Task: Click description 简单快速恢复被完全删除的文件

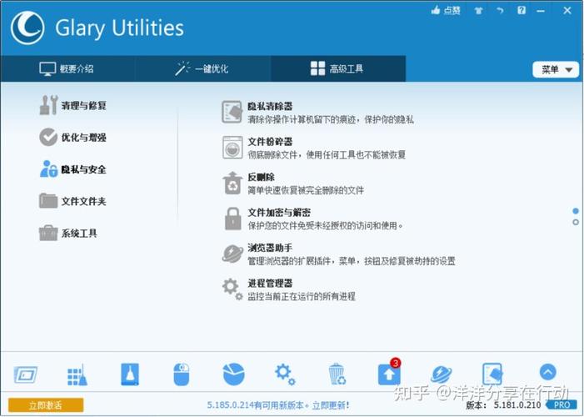Action: point(306,190)
